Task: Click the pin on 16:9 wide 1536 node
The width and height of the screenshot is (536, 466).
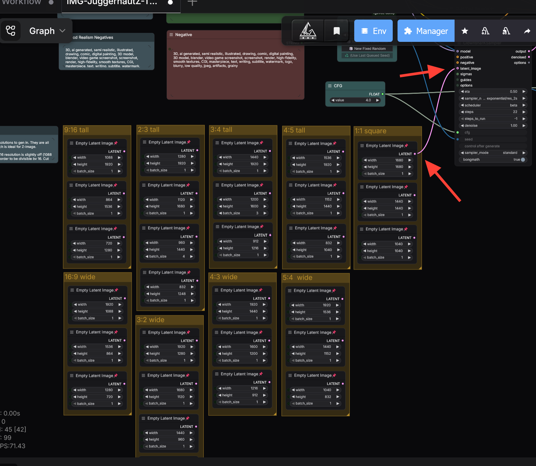Action: click(116, 332)
